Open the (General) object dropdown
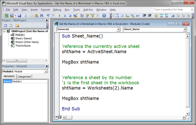This screenshot has height=125, width=196. [x=118, y=29]
